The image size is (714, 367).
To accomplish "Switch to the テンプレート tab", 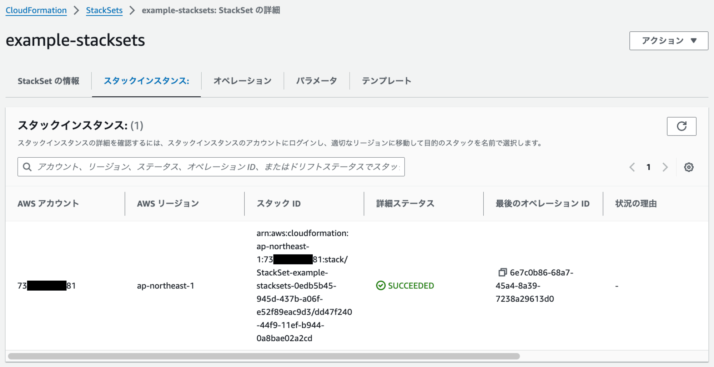I will [x=387, y=81].
